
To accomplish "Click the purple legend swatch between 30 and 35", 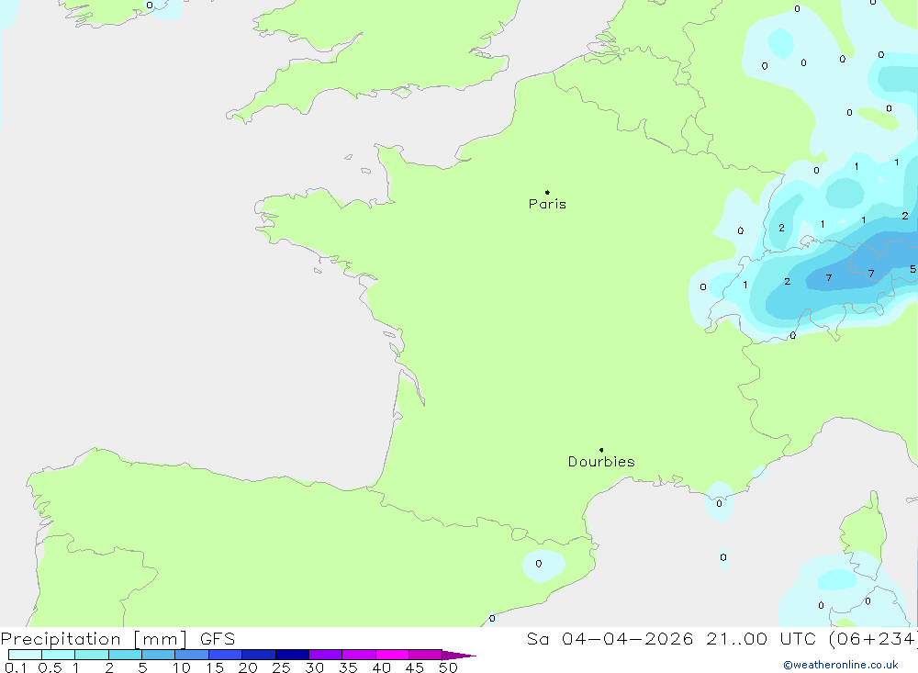I will pos(325,655).
